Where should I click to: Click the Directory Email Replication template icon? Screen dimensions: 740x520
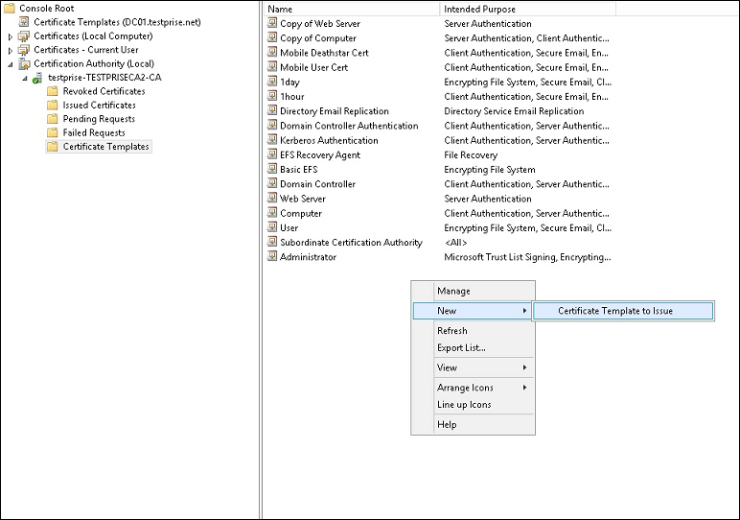coord(272,111)
